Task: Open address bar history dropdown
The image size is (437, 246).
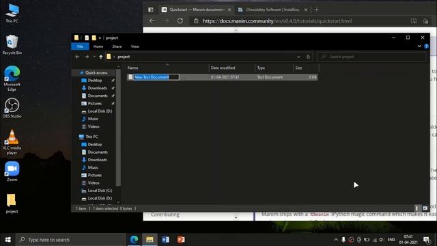Action: point(298,57)
